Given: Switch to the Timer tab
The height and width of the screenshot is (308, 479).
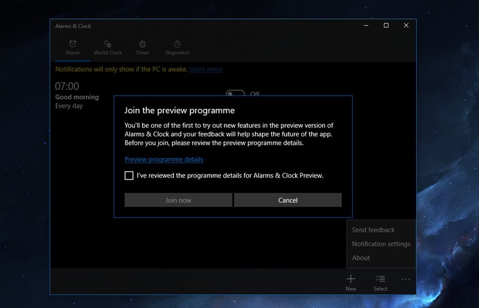Looking at the screenshot, I should [143, 48].
